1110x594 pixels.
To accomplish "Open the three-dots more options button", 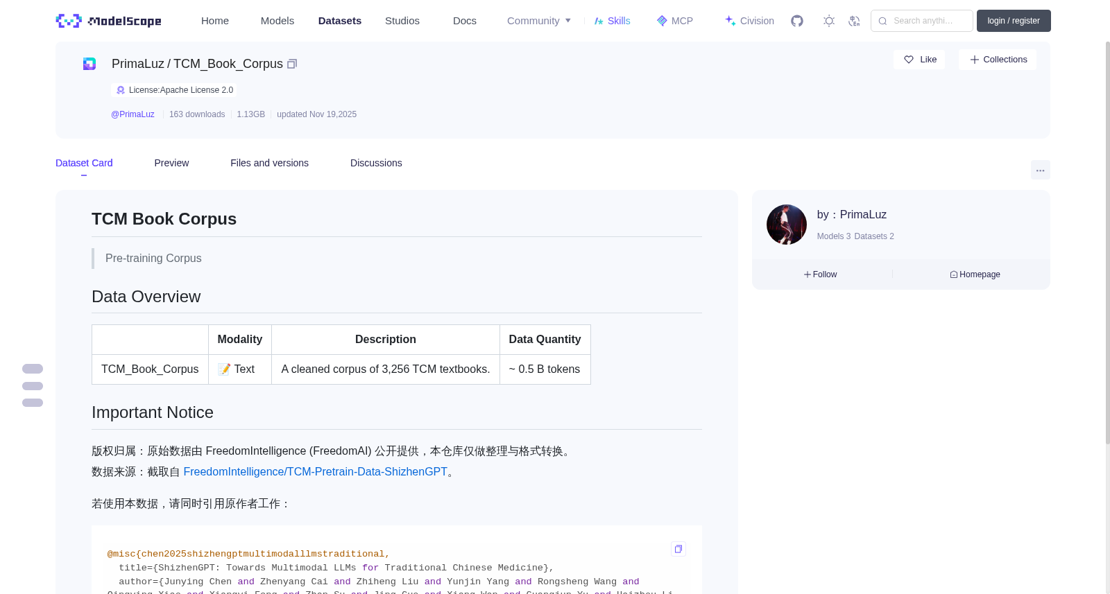I will click(x=1041, y=170).
